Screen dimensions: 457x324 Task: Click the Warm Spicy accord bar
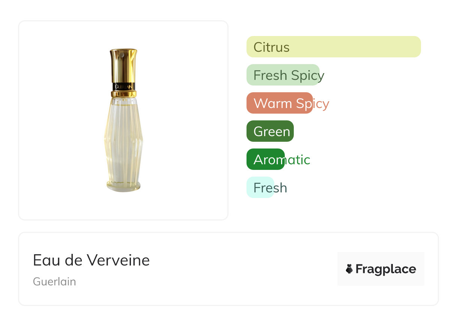coord(279,103)
